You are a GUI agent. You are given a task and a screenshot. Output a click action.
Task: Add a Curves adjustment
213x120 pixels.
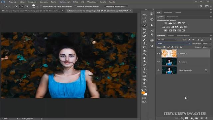tap(175, 23)
